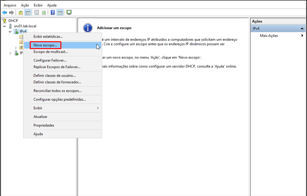Click the forward arrow in the toolbar
The height and width of the screenshot is (196, 307).
click(11, 13)
